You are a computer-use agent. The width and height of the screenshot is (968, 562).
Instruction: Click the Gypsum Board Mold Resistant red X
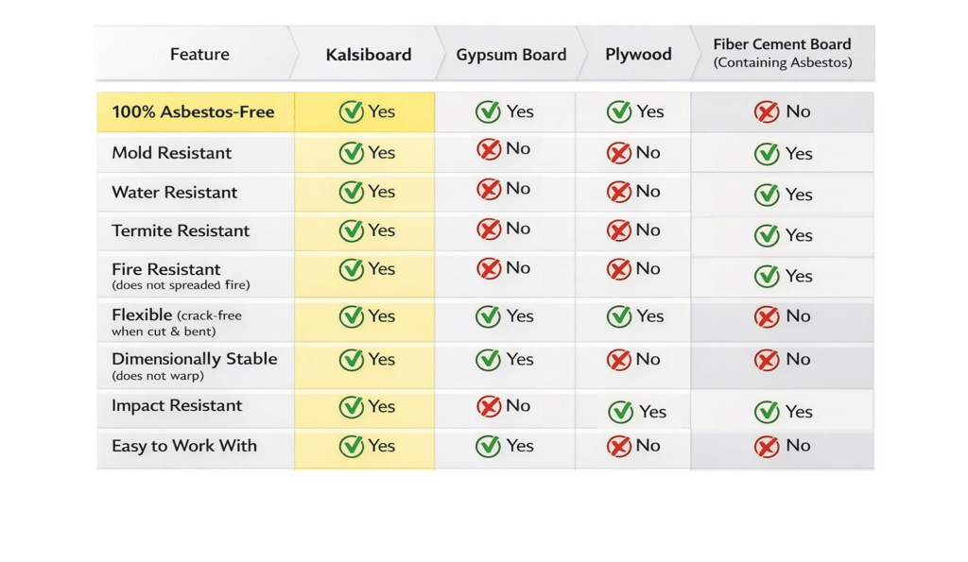click(x=489, y=149)
